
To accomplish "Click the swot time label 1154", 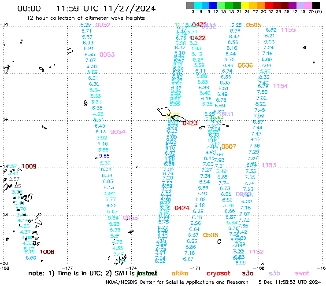I will point(280,86).
